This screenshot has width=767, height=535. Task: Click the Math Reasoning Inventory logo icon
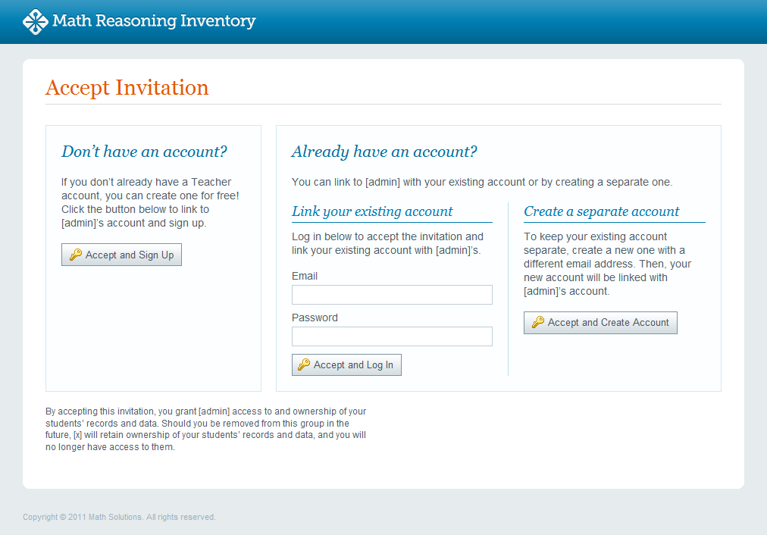35,21
